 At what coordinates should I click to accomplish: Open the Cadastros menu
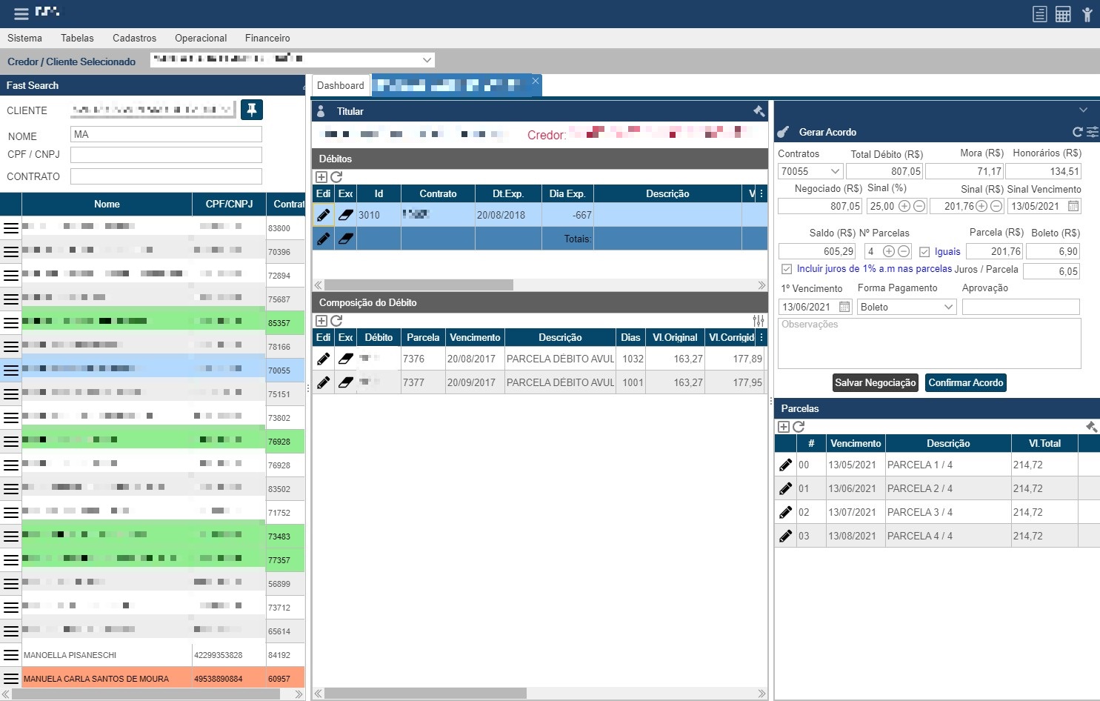pos(134,38)
